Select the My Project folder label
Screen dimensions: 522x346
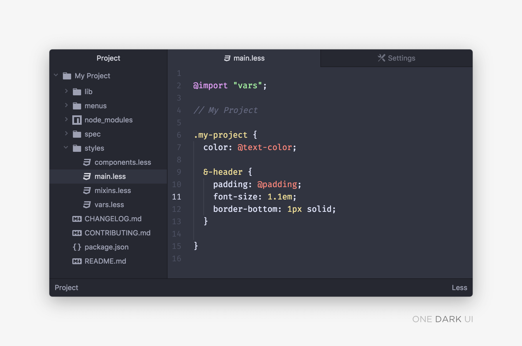point(92,76)
